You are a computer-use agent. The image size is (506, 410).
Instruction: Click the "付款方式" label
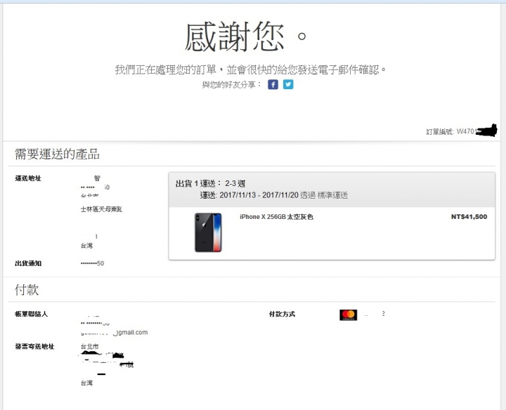(x=282, y=314)
